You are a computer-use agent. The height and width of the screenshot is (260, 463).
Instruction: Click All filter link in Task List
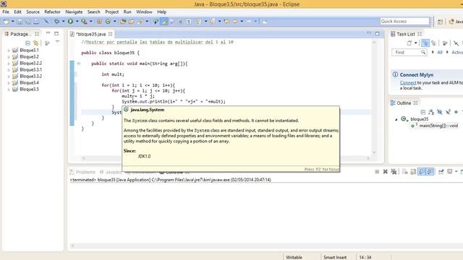(x=440, y=52)
